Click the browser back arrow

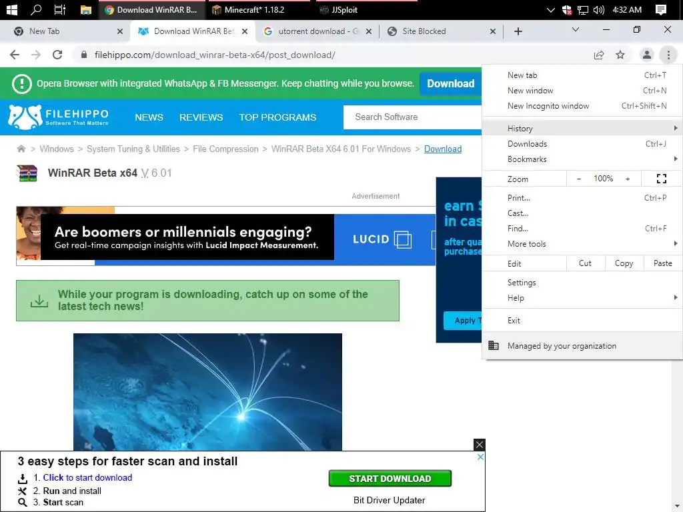coord(15,55)
